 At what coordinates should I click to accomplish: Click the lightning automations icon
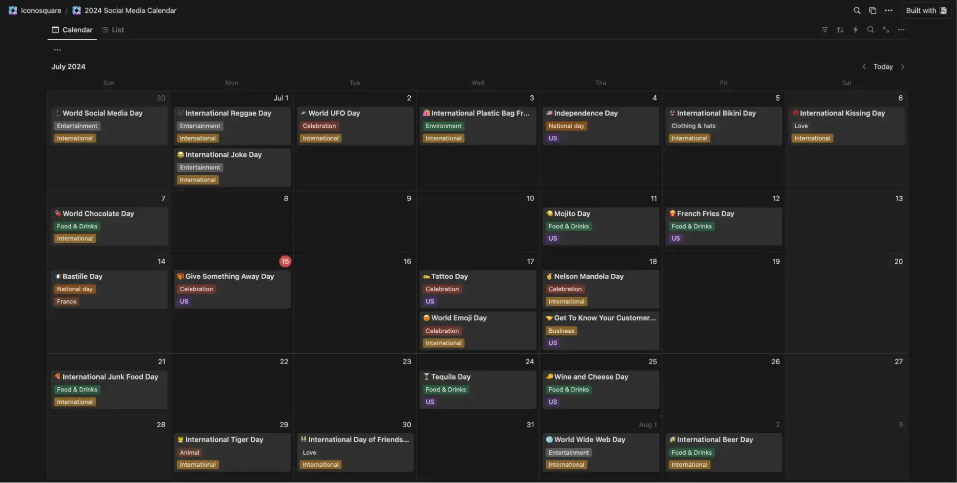[856, 30]
